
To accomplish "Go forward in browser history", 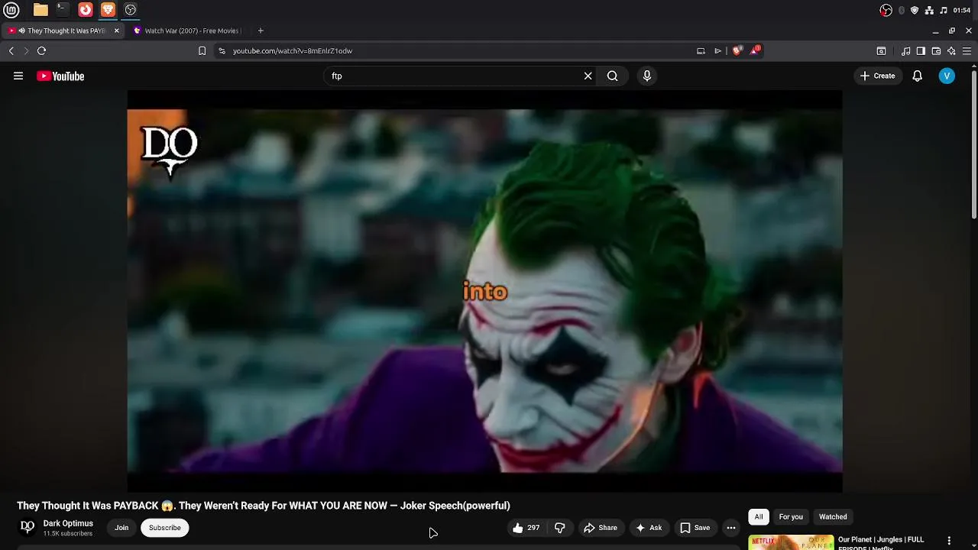I will (x=26, y=51).
